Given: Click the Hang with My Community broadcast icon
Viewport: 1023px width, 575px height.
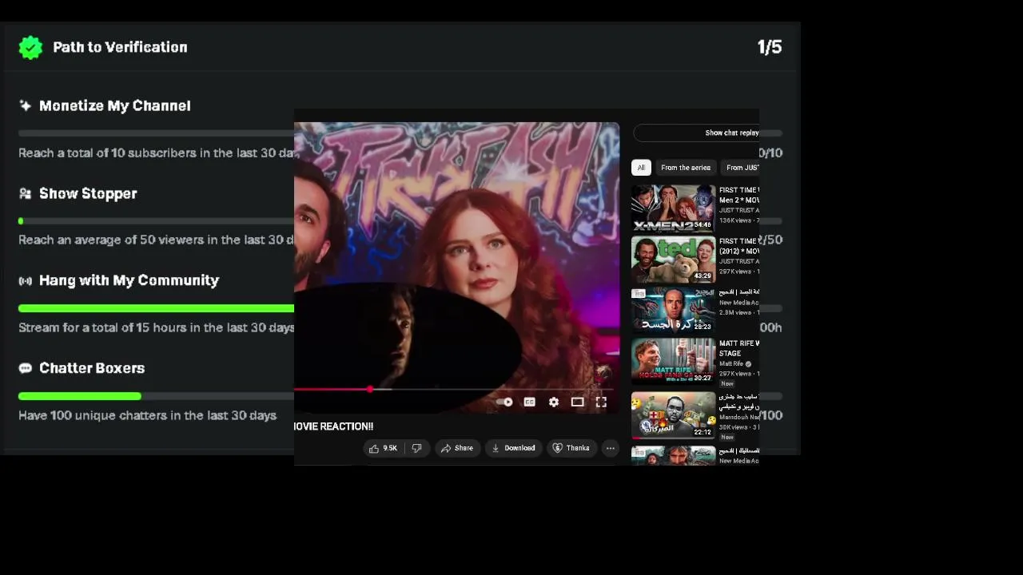Looking at the screenshot, I should coord(25,280).
